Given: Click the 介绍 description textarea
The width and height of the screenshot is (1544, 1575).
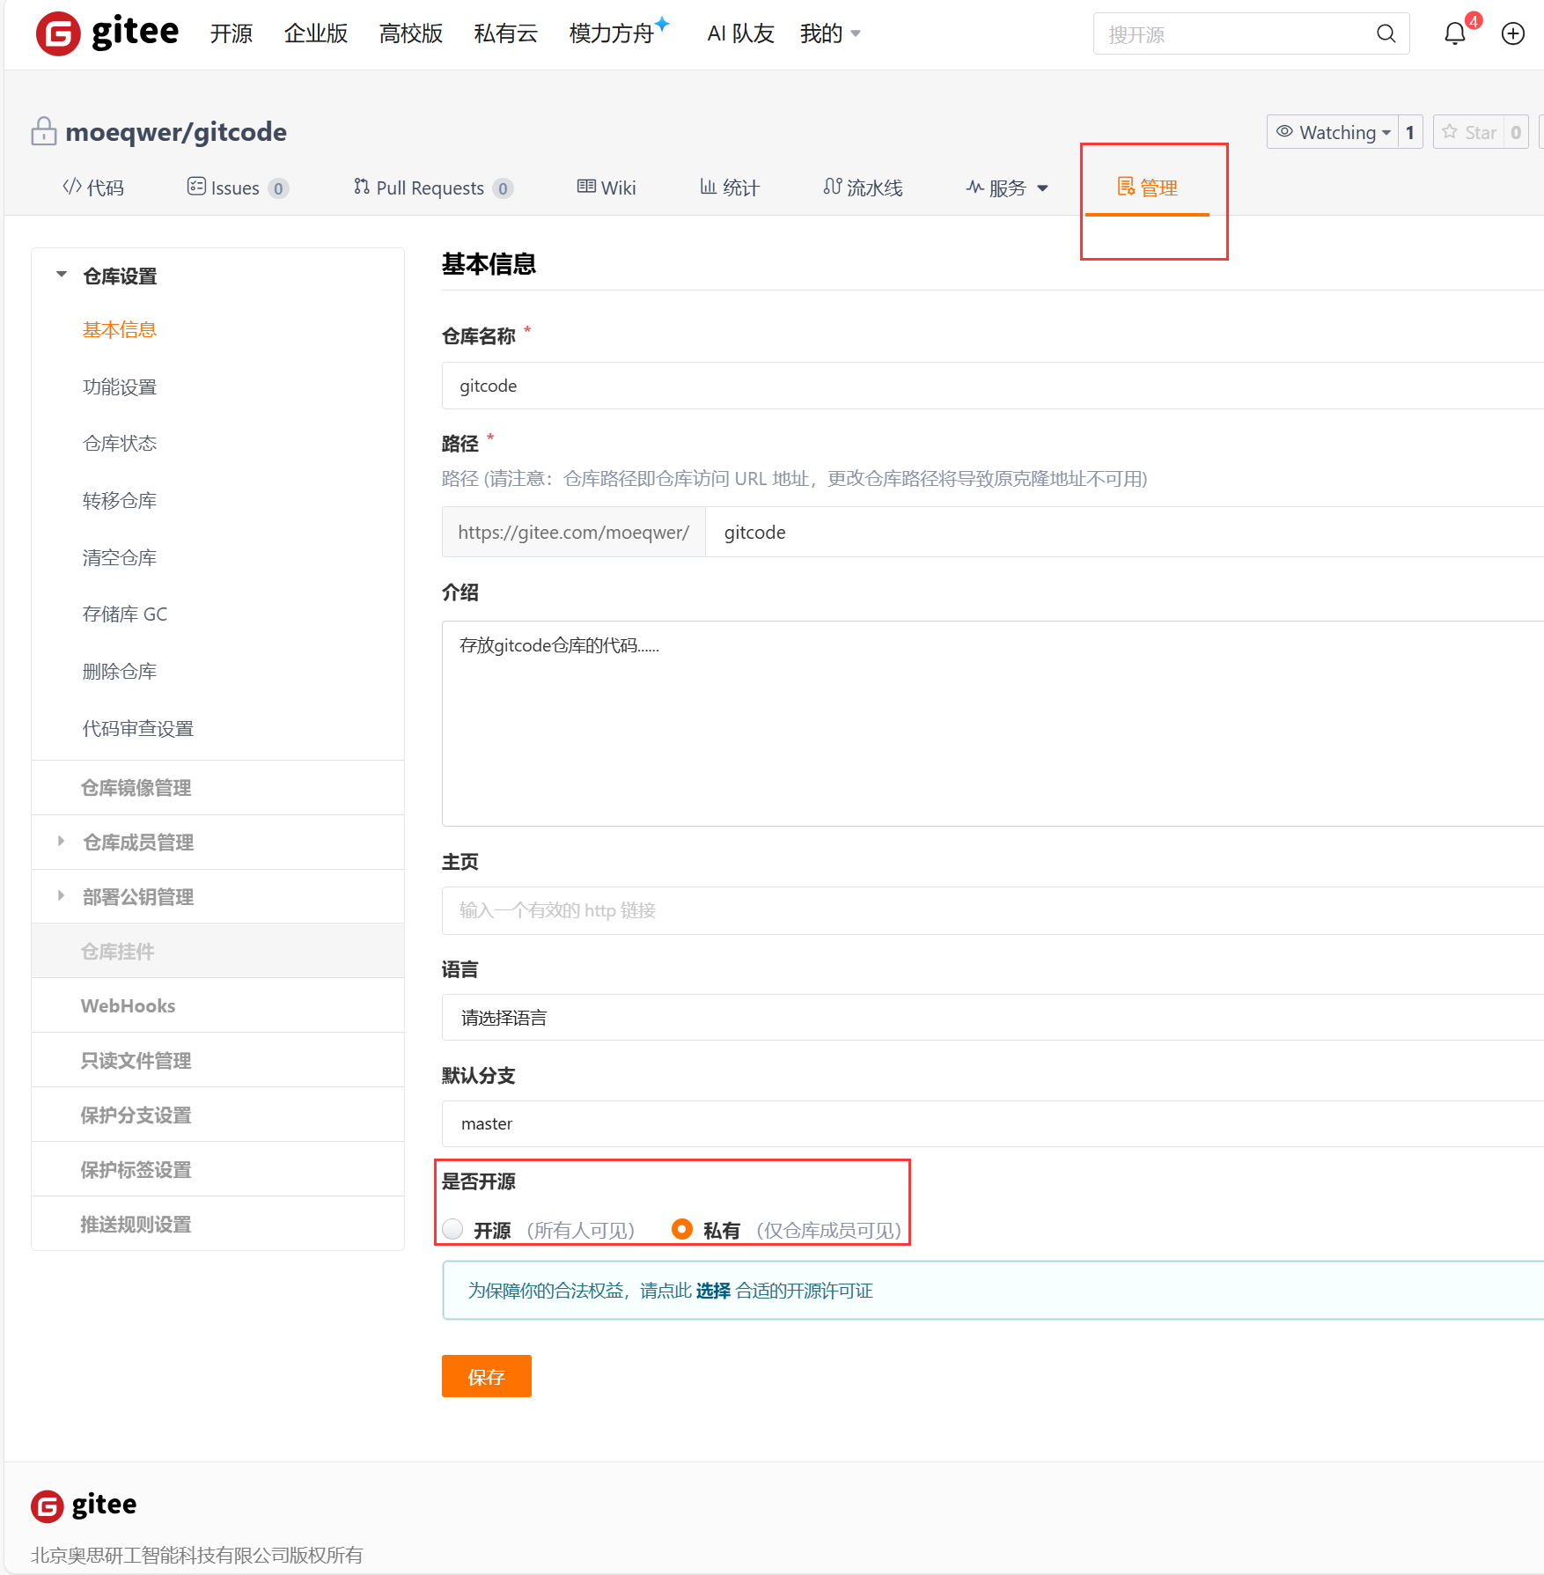Looking at the screenshot, I should pos(993,724).
